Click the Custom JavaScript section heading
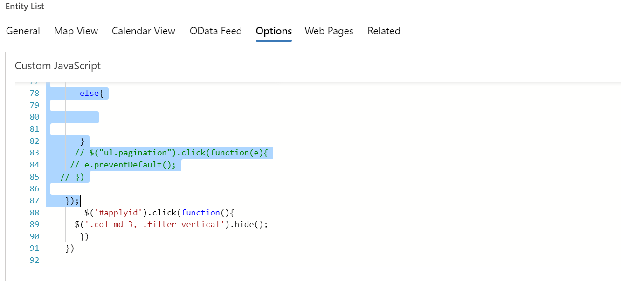Screen dimensions: 621x281 pos(58,66)
